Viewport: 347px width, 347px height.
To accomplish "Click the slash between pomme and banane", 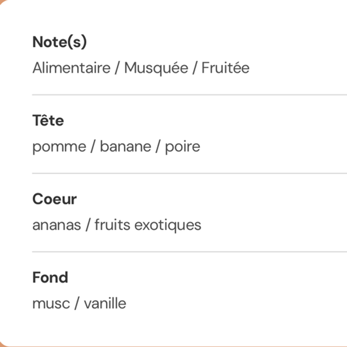I will (x=93, y=147).
